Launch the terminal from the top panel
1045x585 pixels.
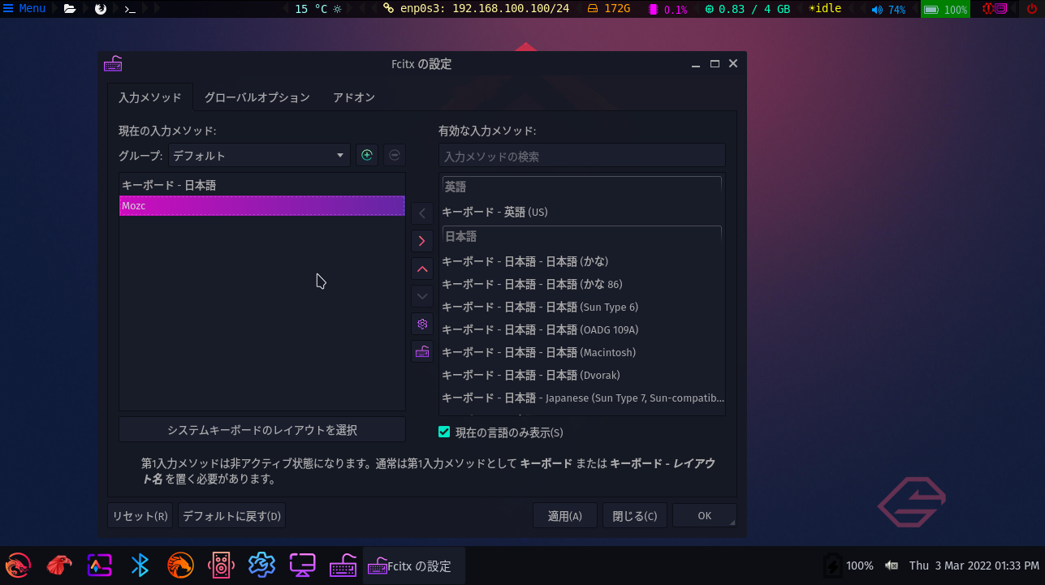tap(129, 9)
